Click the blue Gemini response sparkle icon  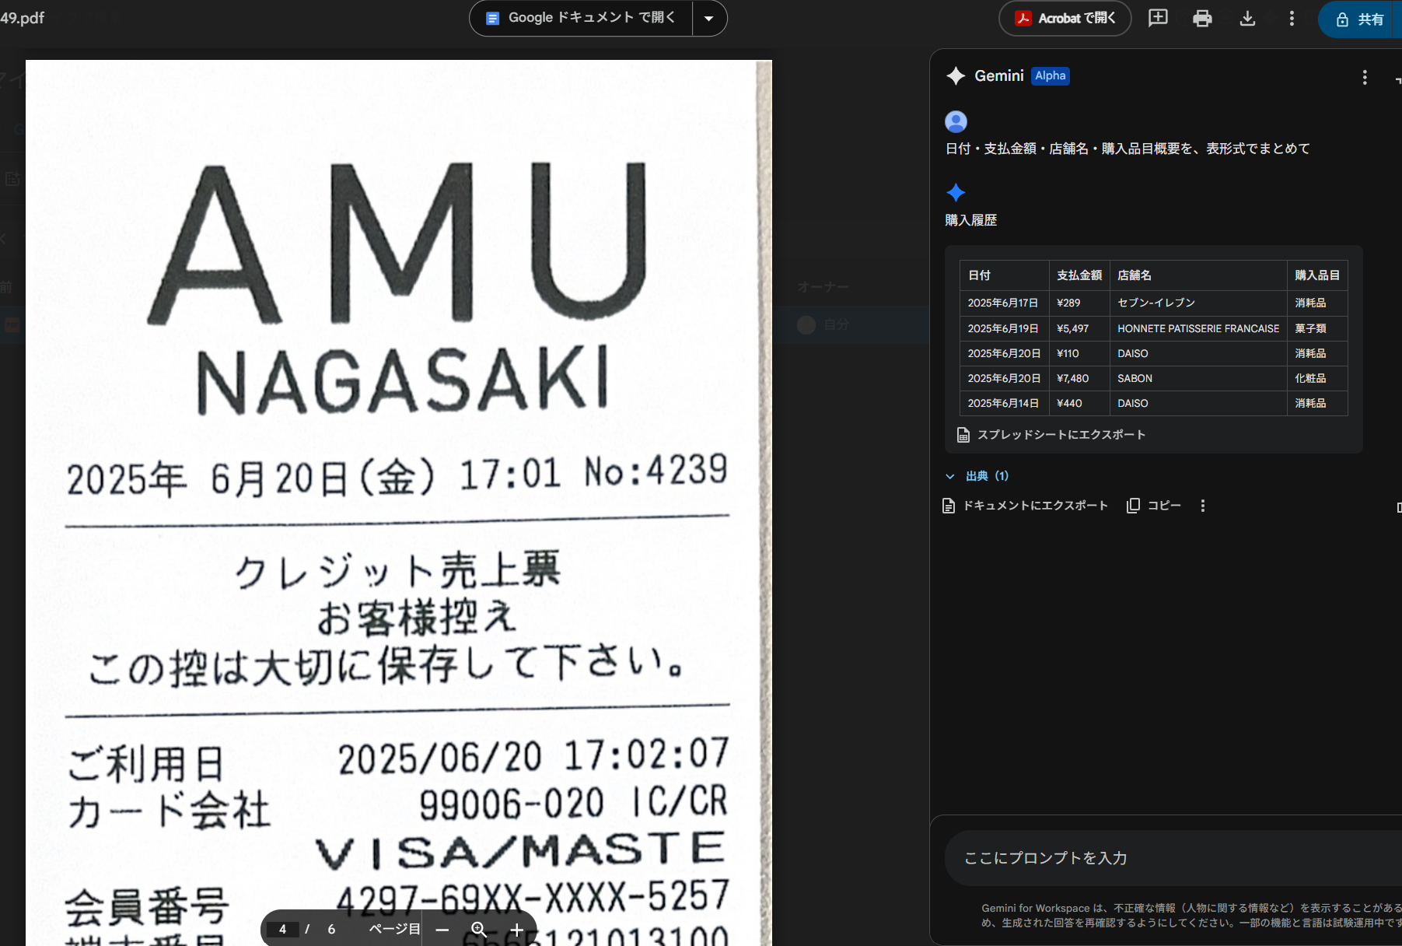(956, 192)
